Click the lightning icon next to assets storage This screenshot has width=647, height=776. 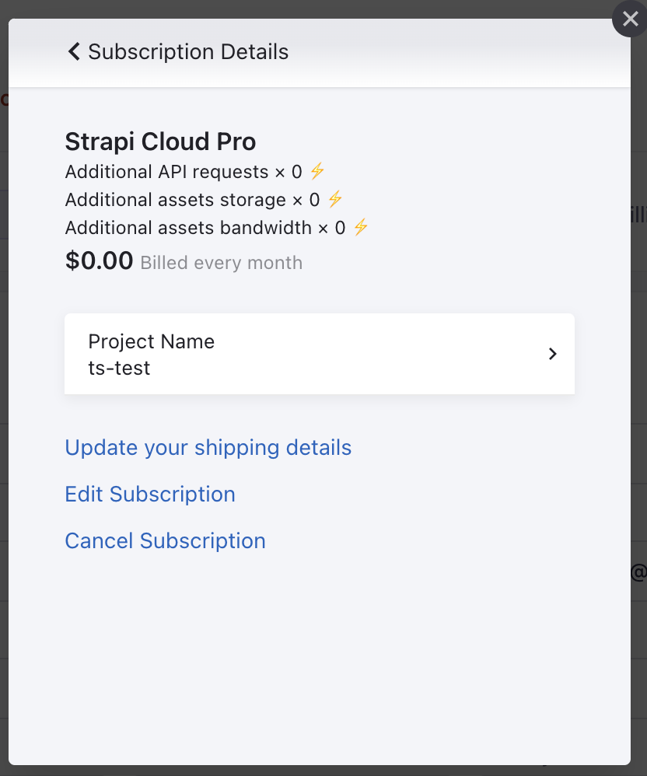pyautogui.click(x=334, y=199)
